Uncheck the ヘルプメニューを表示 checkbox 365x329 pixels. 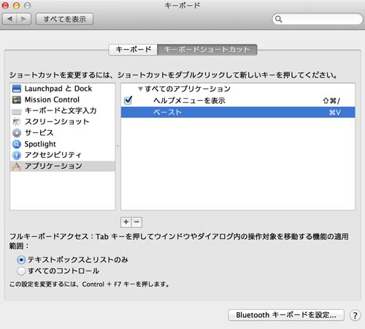pos(128,100)
